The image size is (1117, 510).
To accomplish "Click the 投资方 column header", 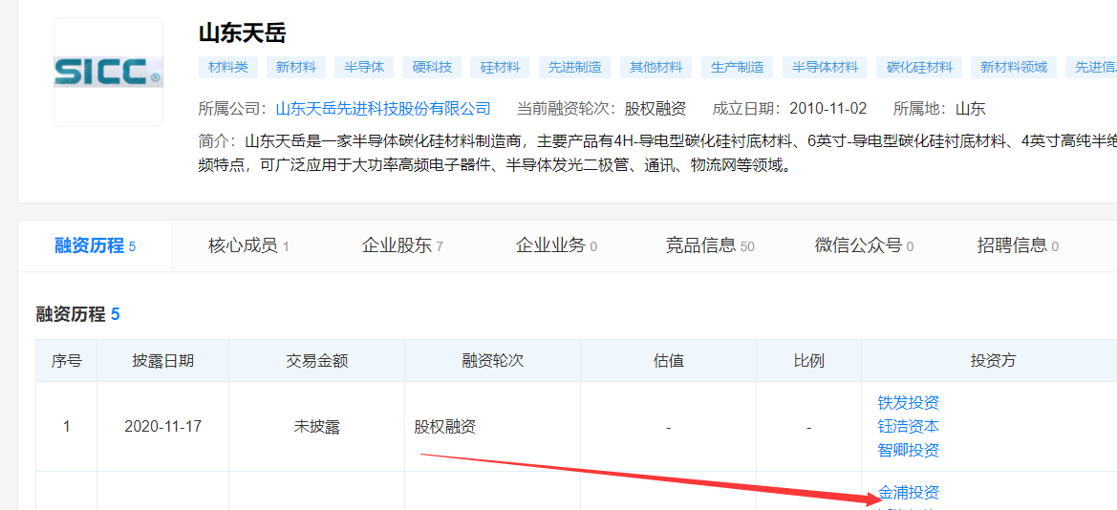I will point(993,360).
